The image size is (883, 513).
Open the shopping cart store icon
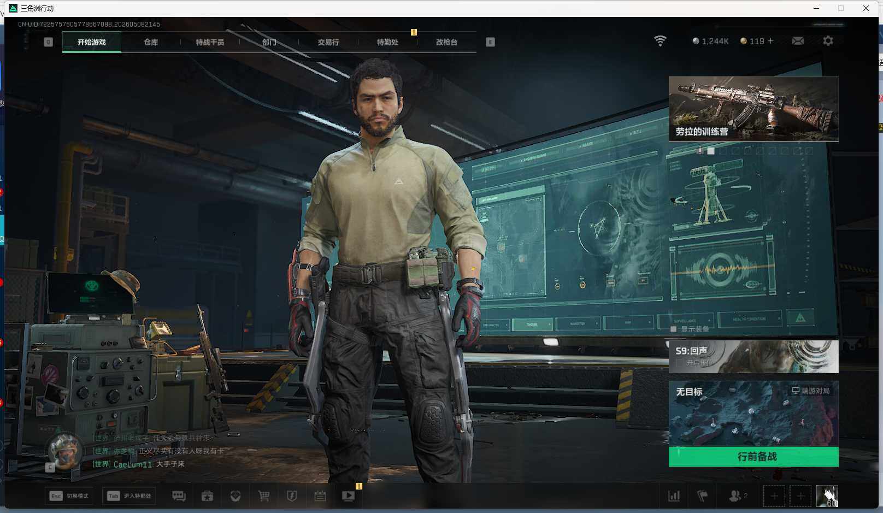pyautogui.click(x=264, y=496)
